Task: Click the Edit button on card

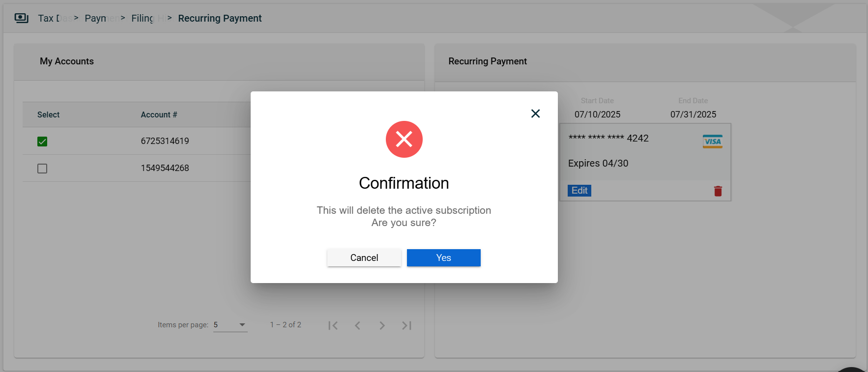Action: tap(579, 191)
